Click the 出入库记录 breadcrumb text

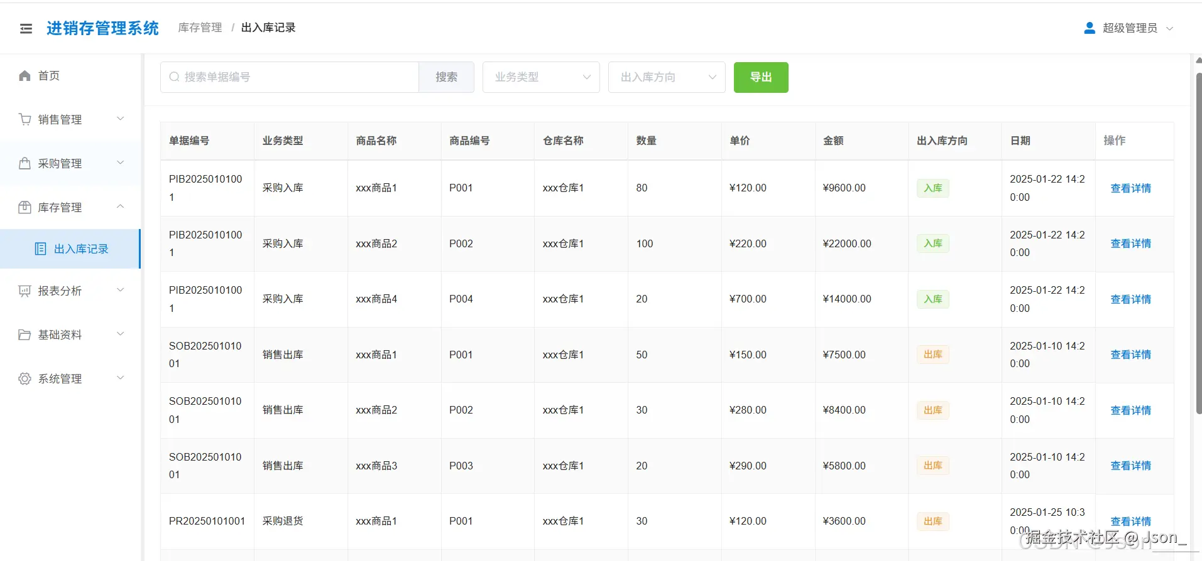tap(268, 28)
